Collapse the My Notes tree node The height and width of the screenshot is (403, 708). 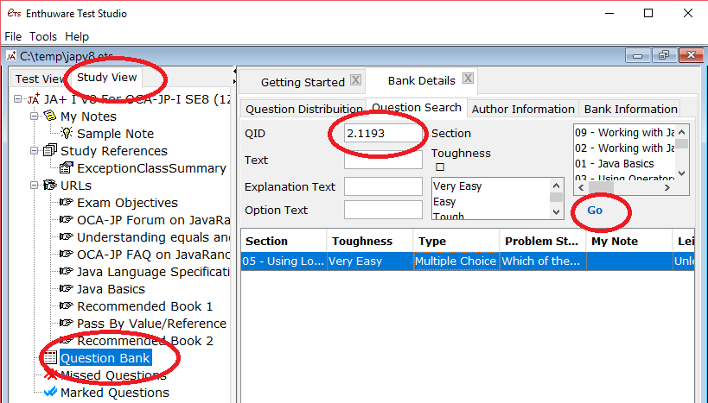click(34, 116)
